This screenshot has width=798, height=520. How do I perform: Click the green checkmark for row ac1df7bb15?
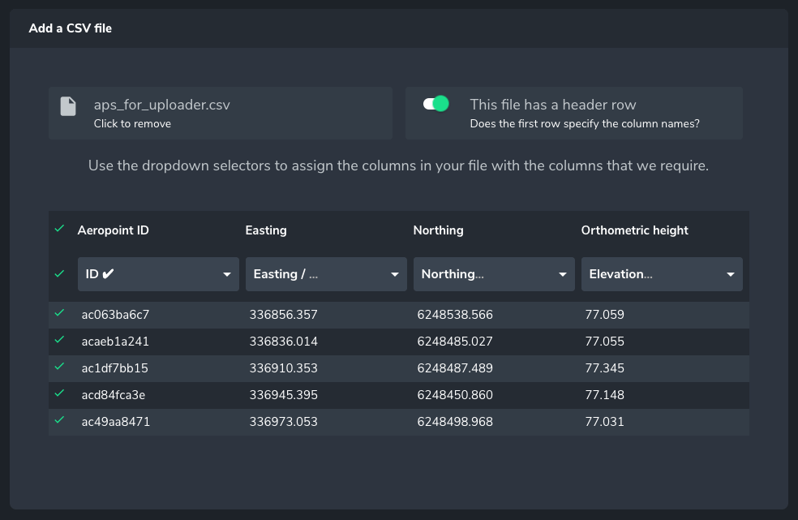(x=59, y=367)
